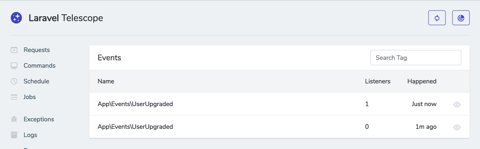Click the first App\Events\UserUpgraded entry name
Viewport: 480px width, 149px height.
(x=135, y=104)
